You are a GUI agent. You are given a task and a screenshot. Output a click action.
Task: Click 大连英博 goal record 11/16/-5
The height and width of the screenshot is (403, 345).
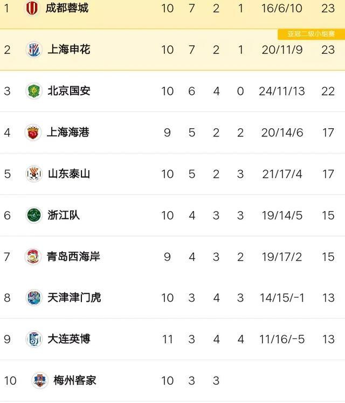[282, 339]
